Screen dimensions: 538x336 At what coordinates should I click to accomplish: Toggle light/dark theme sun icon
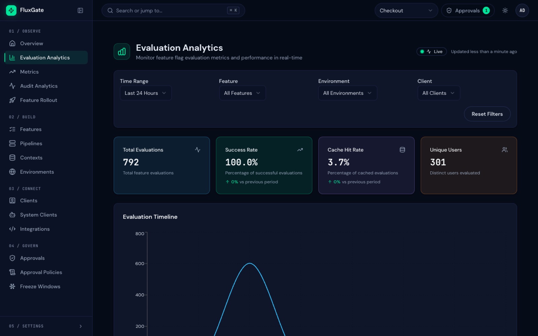pyautogui.click(x=505, y=10)
